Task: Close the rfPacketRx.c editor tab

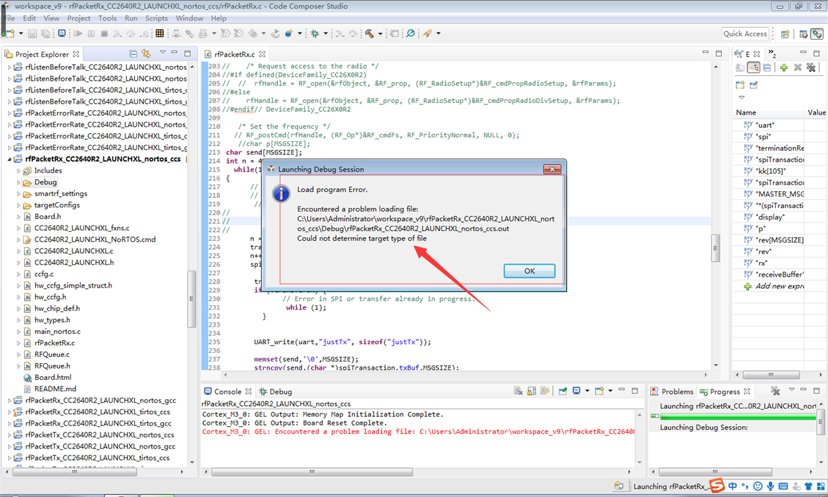Action: [263, 54]
